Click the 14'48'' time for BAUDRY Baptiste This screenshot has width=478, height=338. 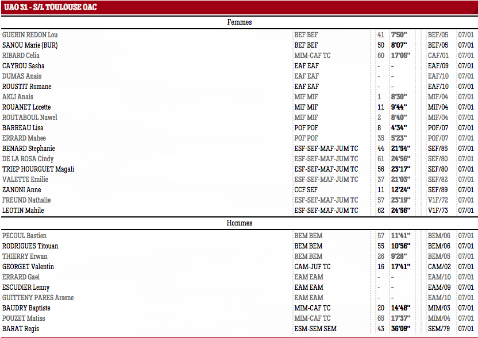(401, 309)
